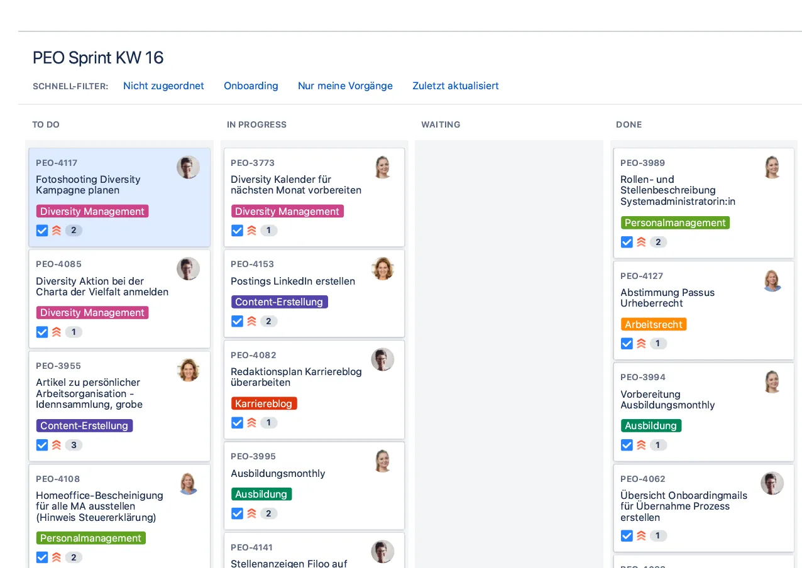Open issue key PEO-3989
Image resolution: width=802 pixels, height=568 pixels.
[642, 163]
